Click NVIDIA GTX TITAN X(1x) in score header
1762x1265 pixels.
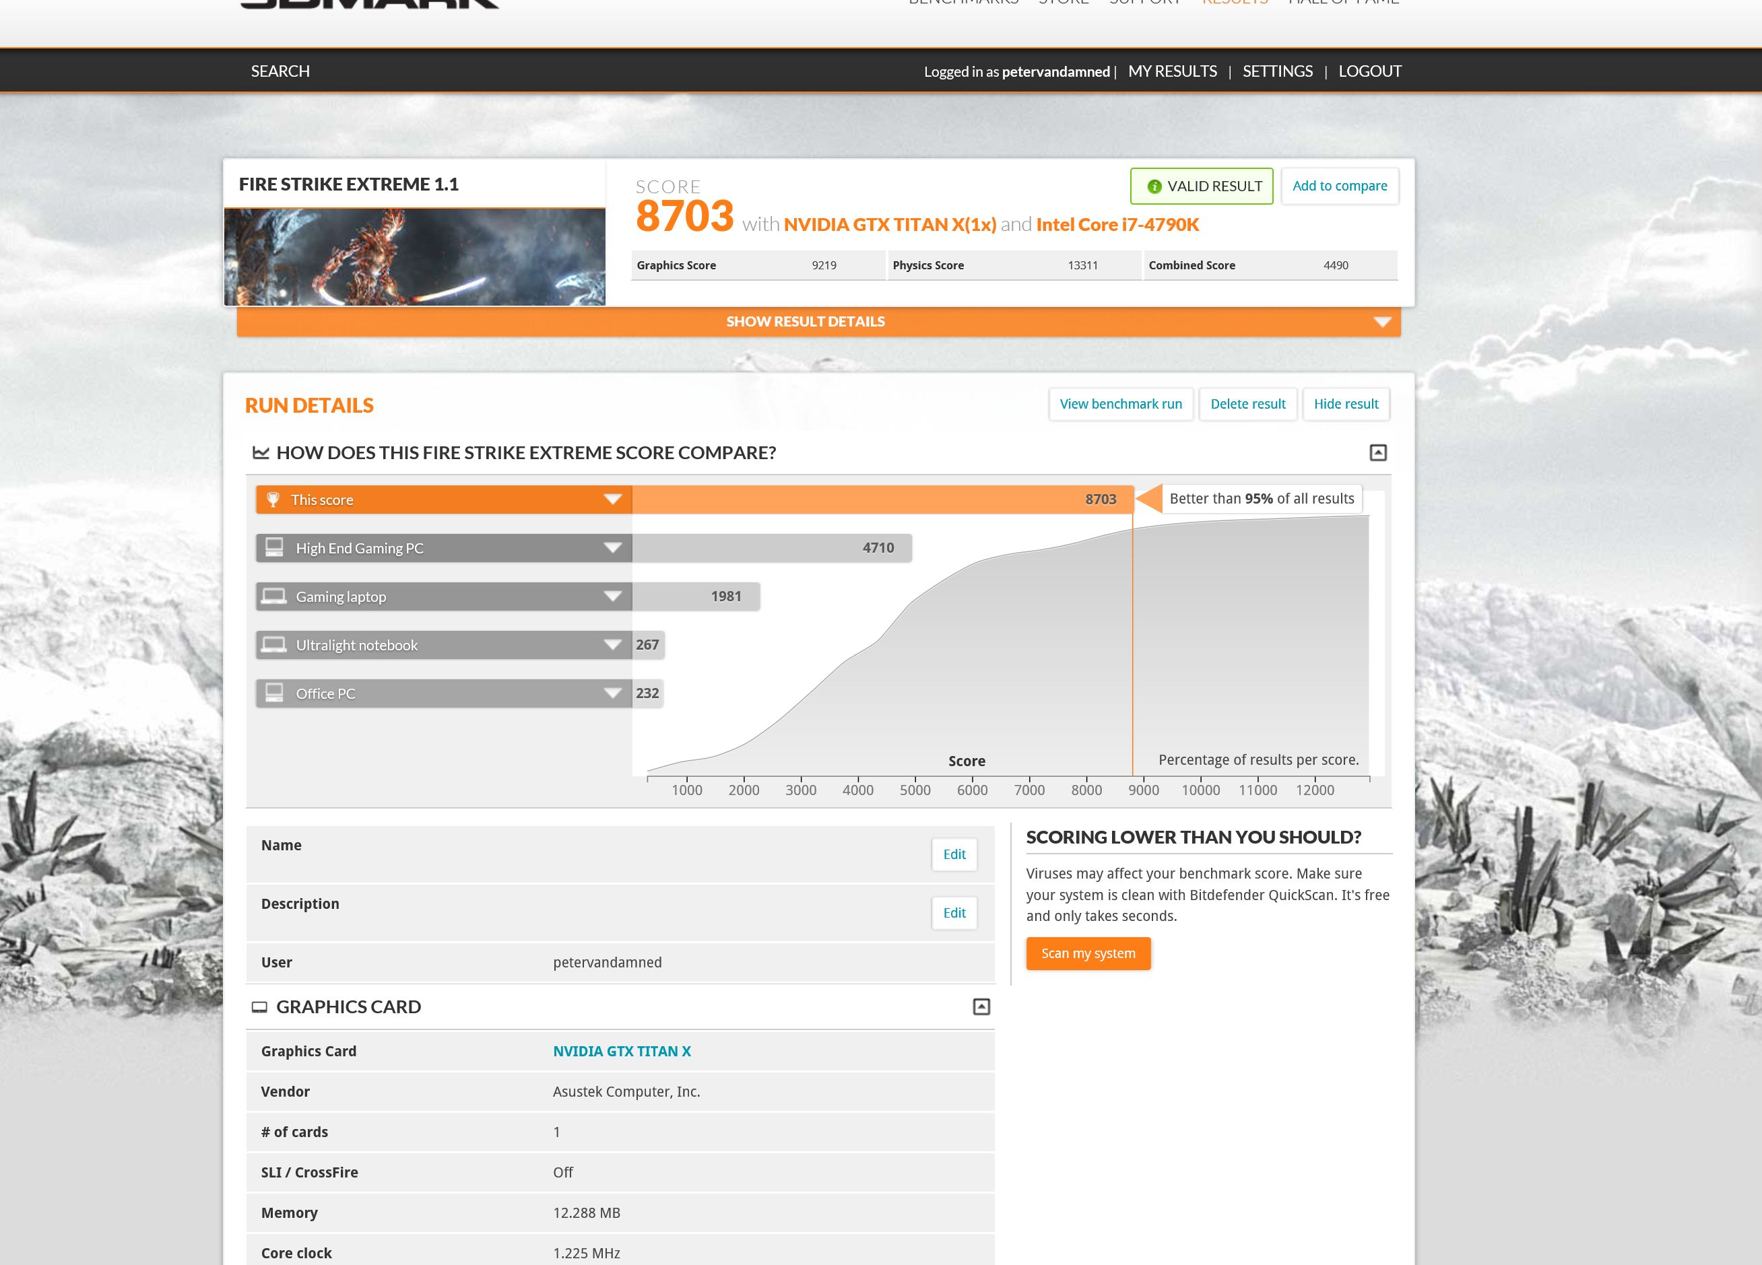pyautogui.click(x=890, y=226)
